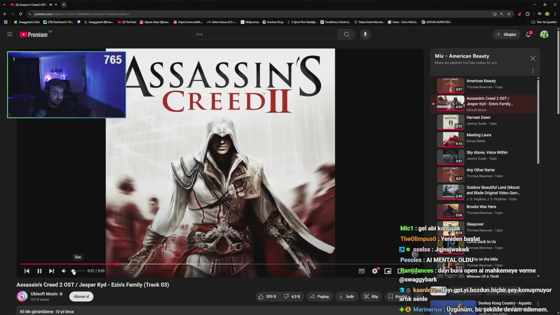Enable miniplayer mode
The height and width of the screenshot is (315, 560).
coord(388,271)
